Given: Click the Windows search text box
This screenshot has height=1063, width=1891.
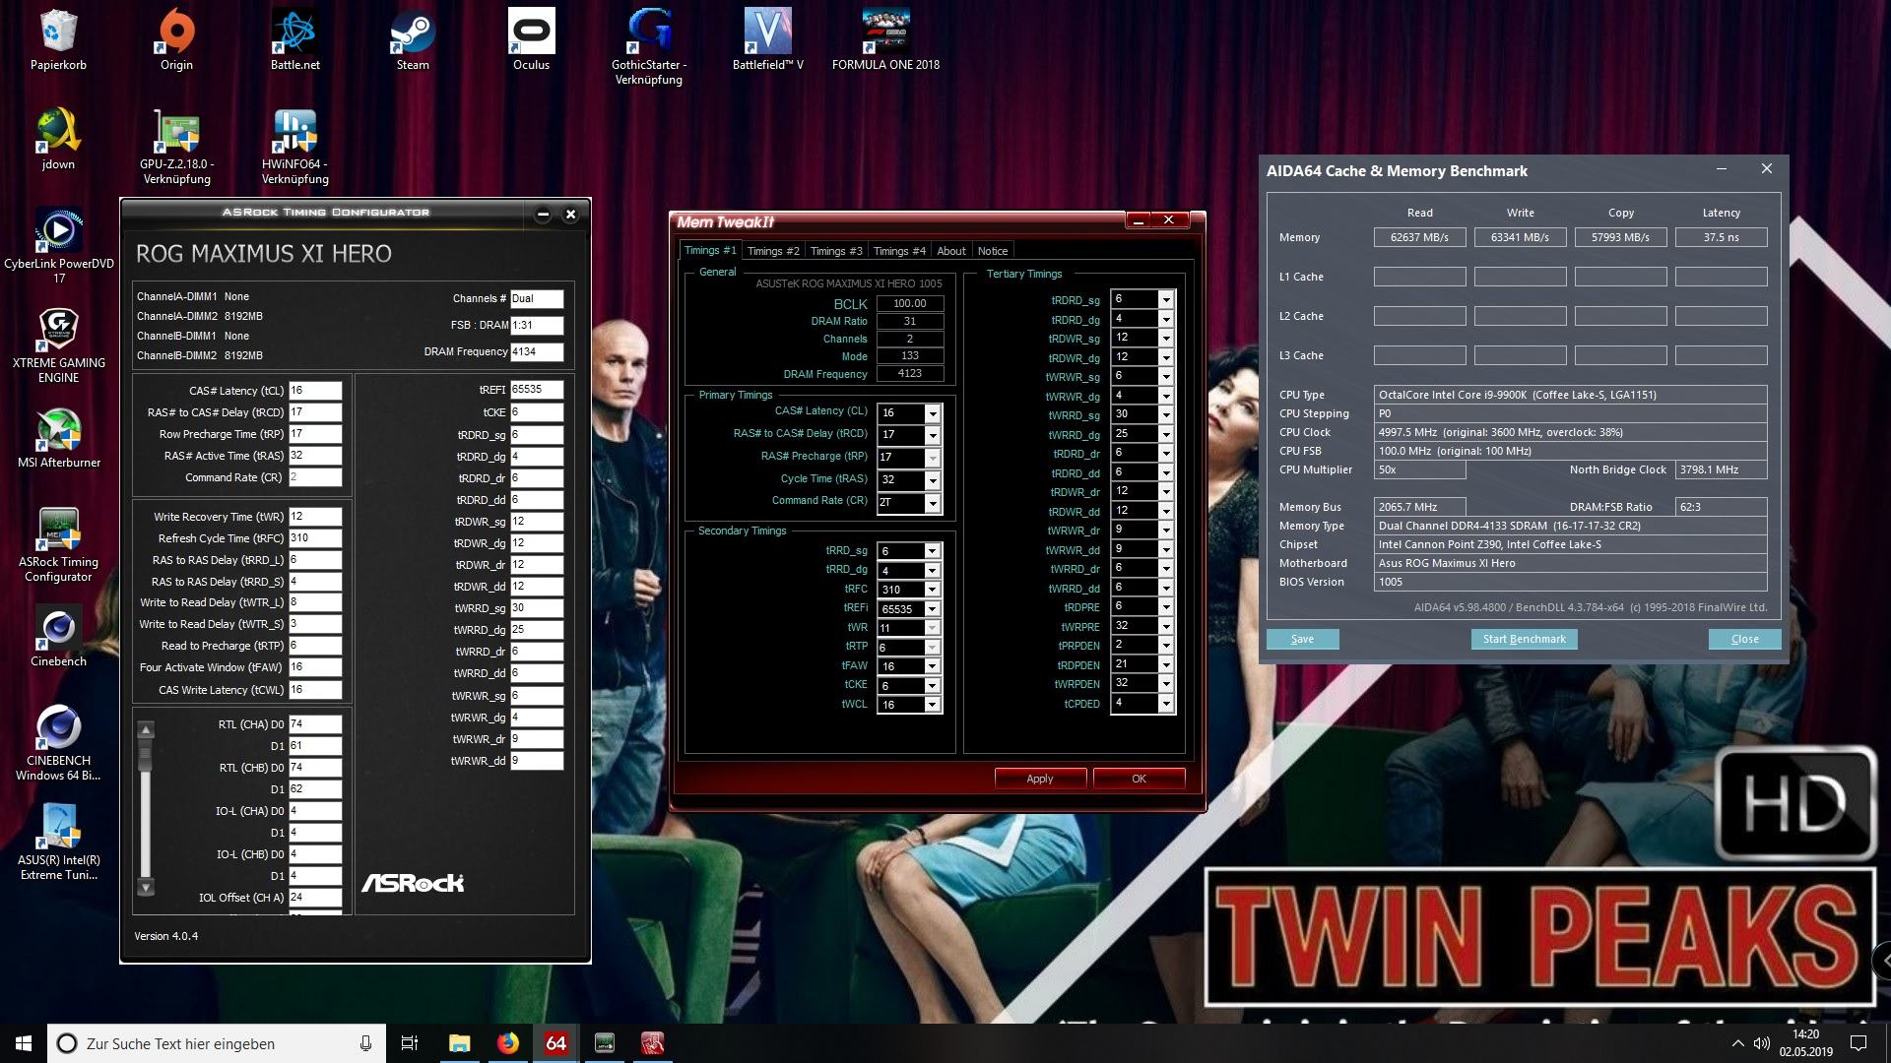Looking at the screenshot, I should click(x=217, y=1043).
